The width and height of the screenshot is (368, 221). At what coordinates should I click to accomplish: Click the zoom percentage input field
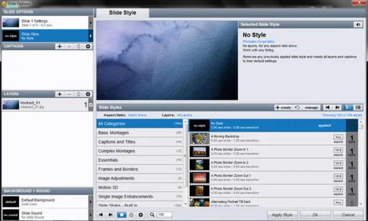164,215
